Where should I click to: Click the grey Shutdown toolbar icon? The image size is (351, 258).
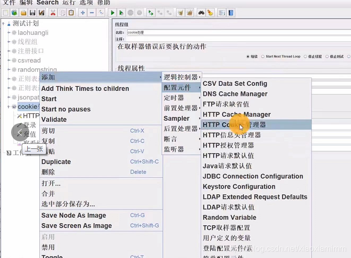(139, 13)
